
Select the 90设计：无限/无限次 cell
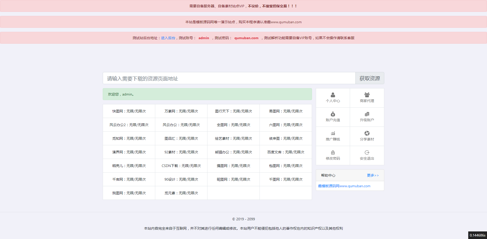(x=181, y=179)
